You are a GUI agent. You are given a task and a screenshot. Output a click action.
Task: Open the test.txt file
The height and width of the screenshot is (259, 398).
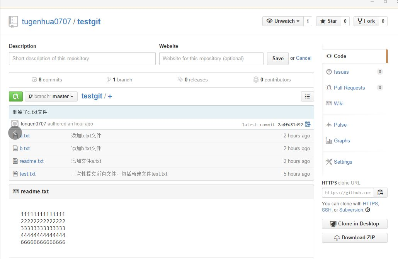point(28,174)
